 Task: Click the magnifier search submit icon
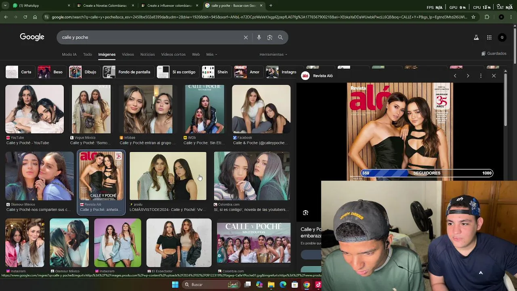pyautogui.click(x=280, y=37)
